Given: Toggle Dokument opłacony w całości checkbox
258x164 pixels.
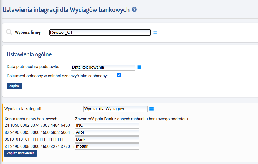Looking at the screenshot, I should coord(119,75).
